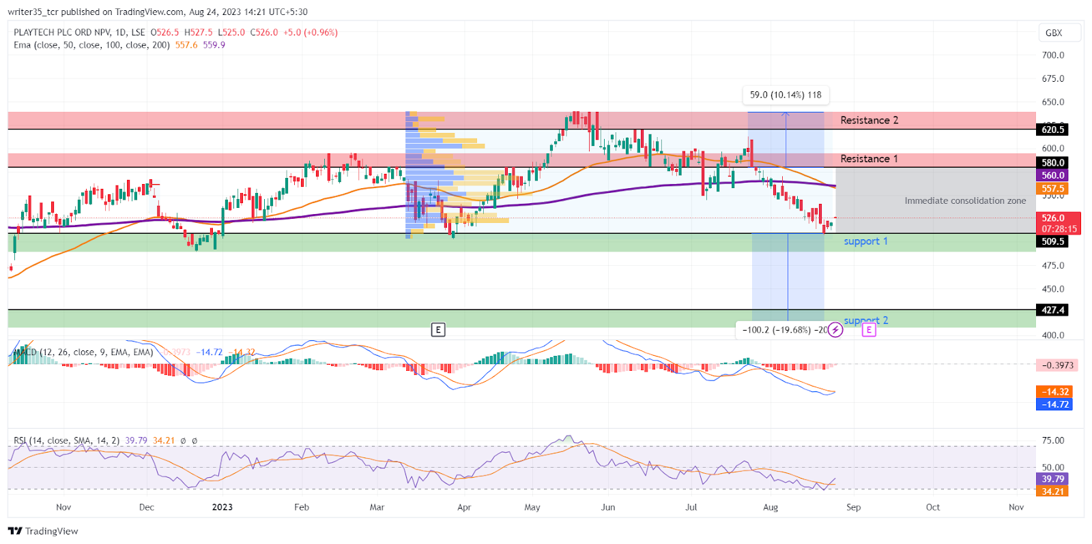Image resolution: width=1092 pixels, height=544 pixels.
Task: Click the -100.2 (-19.68%) measurement label
Action: click(784, 330)
